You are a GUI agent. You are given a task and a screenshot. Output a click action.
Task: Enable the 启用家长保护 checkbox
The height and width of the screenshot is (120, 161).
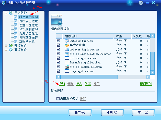pos(58,99)
